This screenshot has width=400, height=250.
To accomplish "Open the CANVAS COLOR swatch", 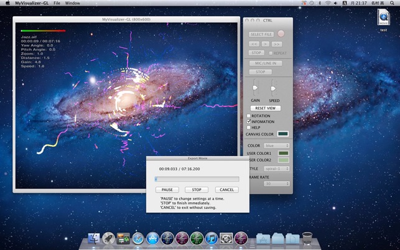I will click(x=283, y=134).
